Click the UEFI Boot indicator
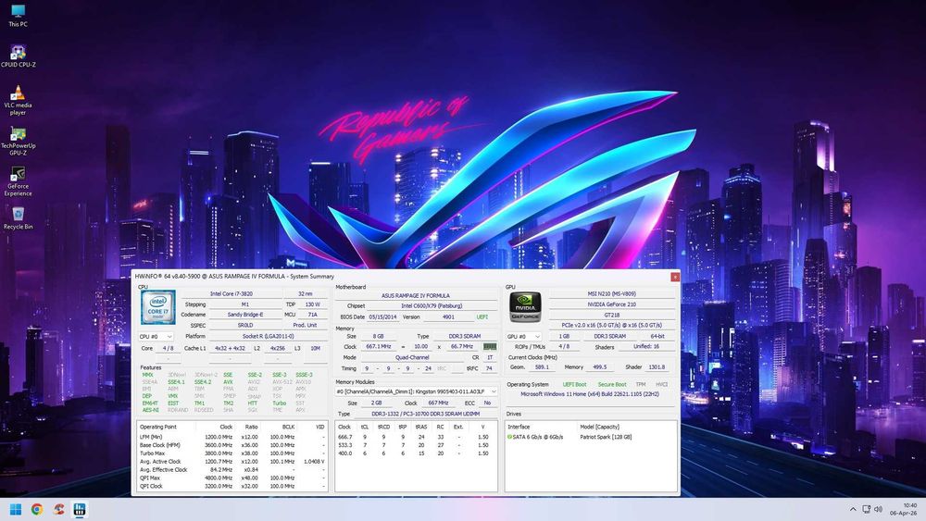The width and height of the screenshot is (926, 521). point(574,384)
